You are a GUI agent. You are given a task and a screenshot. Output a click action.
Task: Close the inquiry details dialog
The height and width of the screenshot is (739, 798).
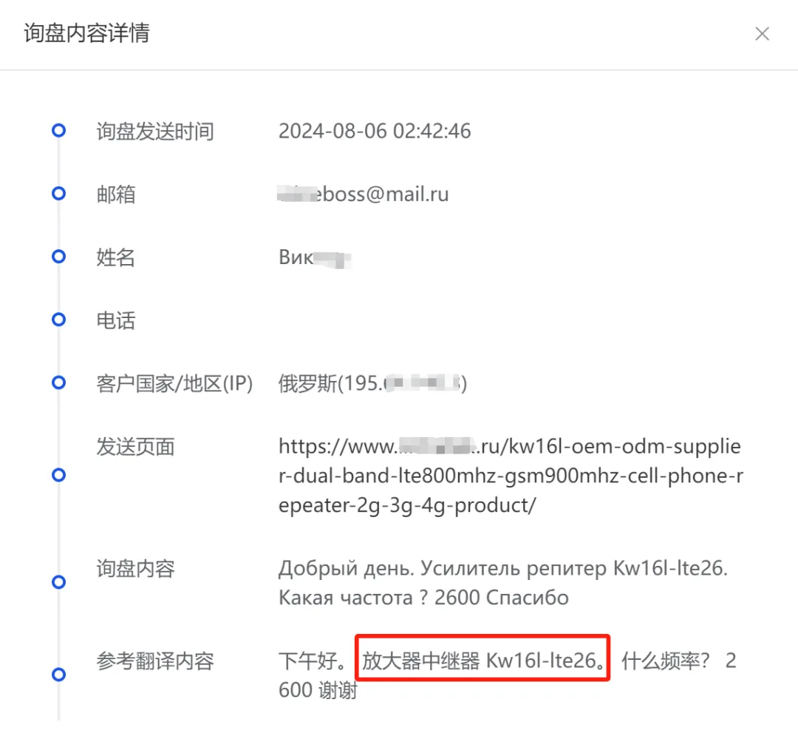[762, 33]
